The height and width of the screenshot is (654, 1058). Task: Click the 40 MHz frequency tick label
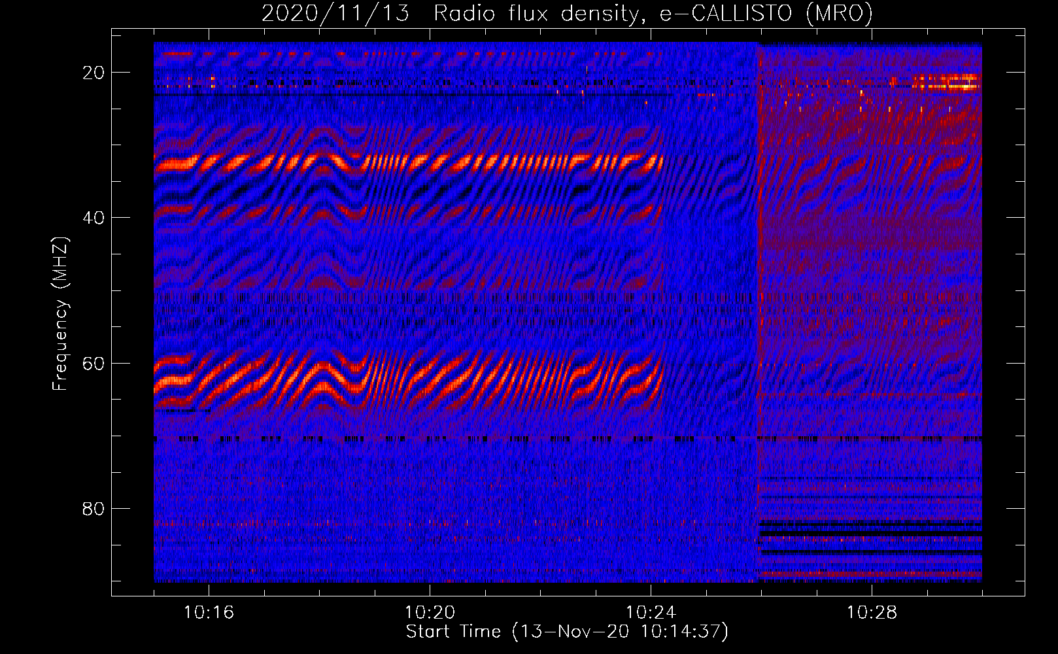(94, 218)
